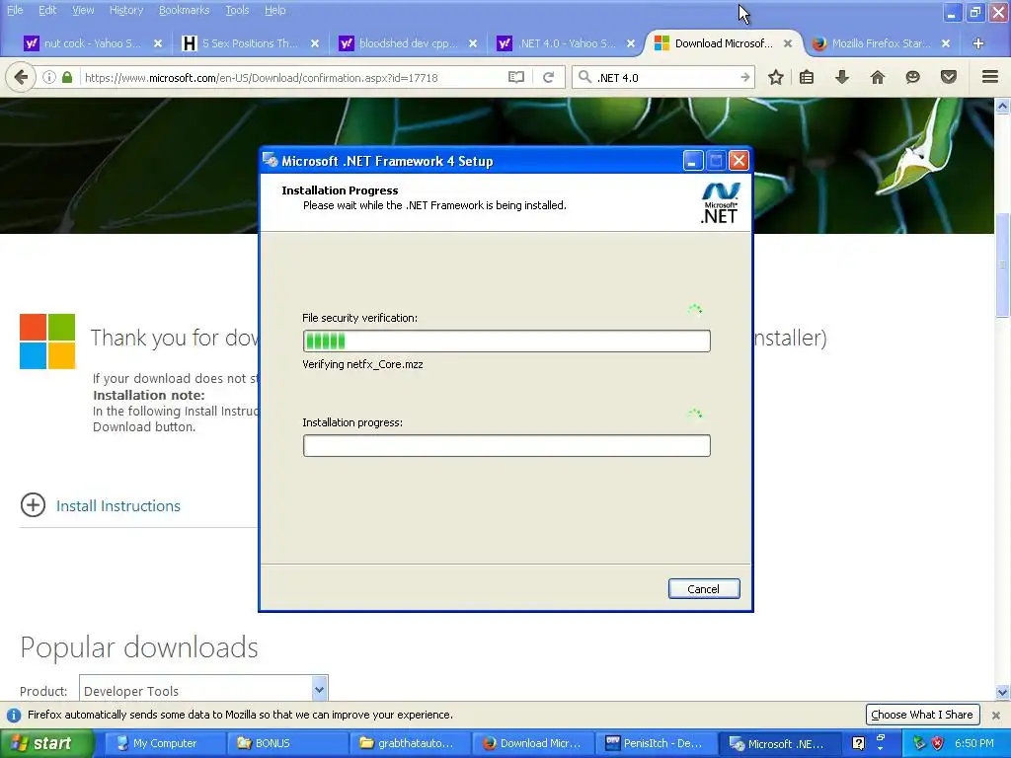Open the grabthatauto folder taskbar item
The height and width of the screenshot is (758, 1011).
pos(410,743)
